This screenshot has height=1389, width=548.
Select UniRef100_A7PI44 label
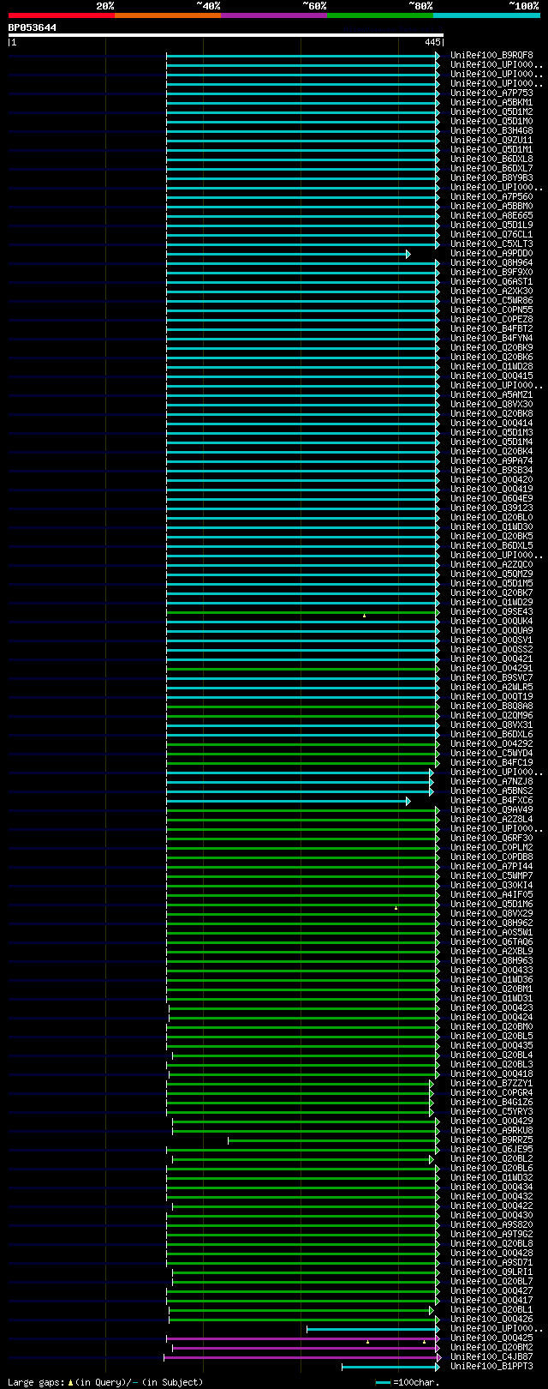(491, 866)
